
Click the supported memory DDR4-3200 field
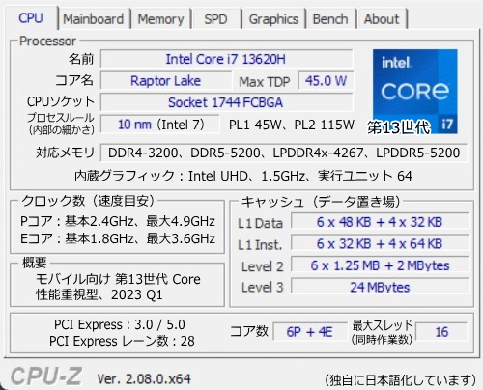point(284,153)
